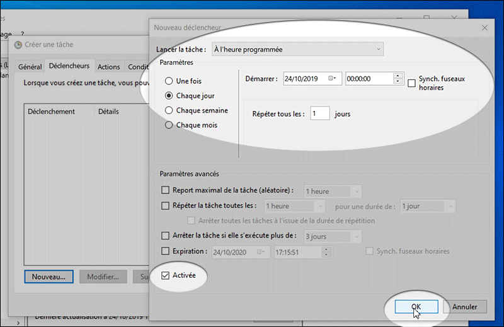Screen dimensions: 504x327
Task: Select the Une fois radio option
Action: point(168,81)
